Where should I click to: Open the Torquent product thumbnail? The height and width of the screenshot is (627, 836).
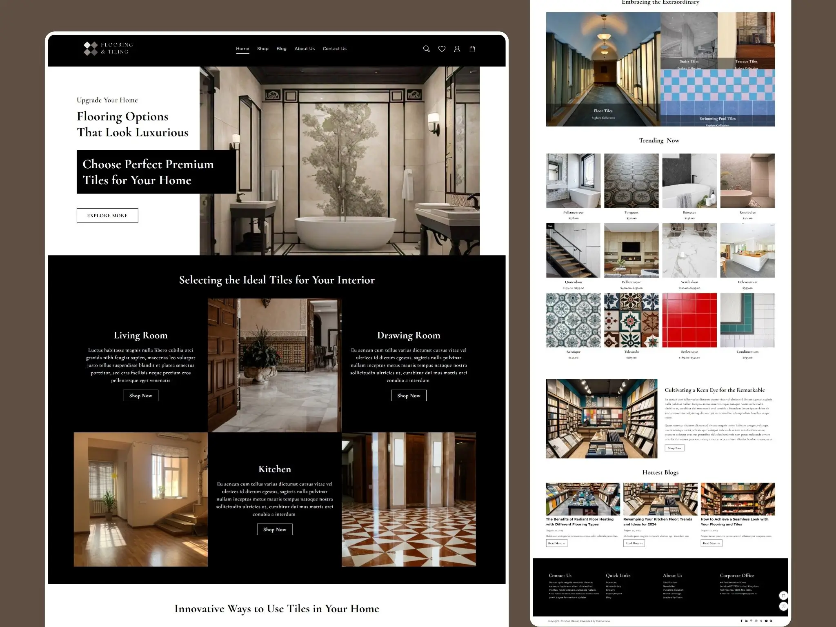click(x=631, y=180)
